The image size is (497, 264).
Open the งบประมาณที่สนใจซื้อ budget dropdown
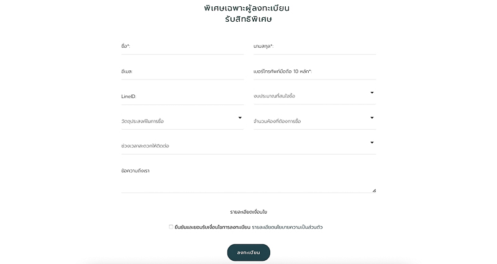315,96
